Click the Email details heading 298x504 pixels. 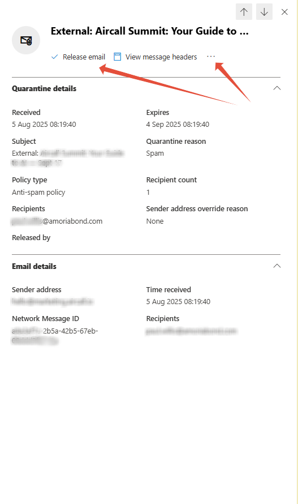coord(34,266)
